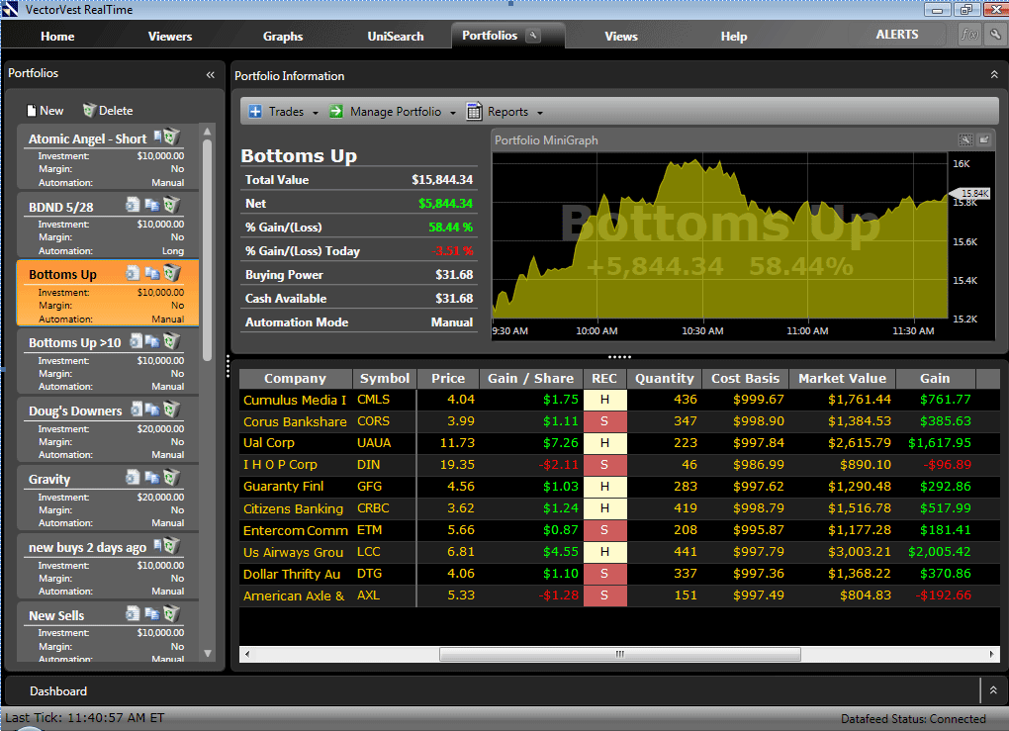The image size is (1009, 731).
Task: Click the copy icon on Bottoms Up portfolio
Action: (153, 273)
